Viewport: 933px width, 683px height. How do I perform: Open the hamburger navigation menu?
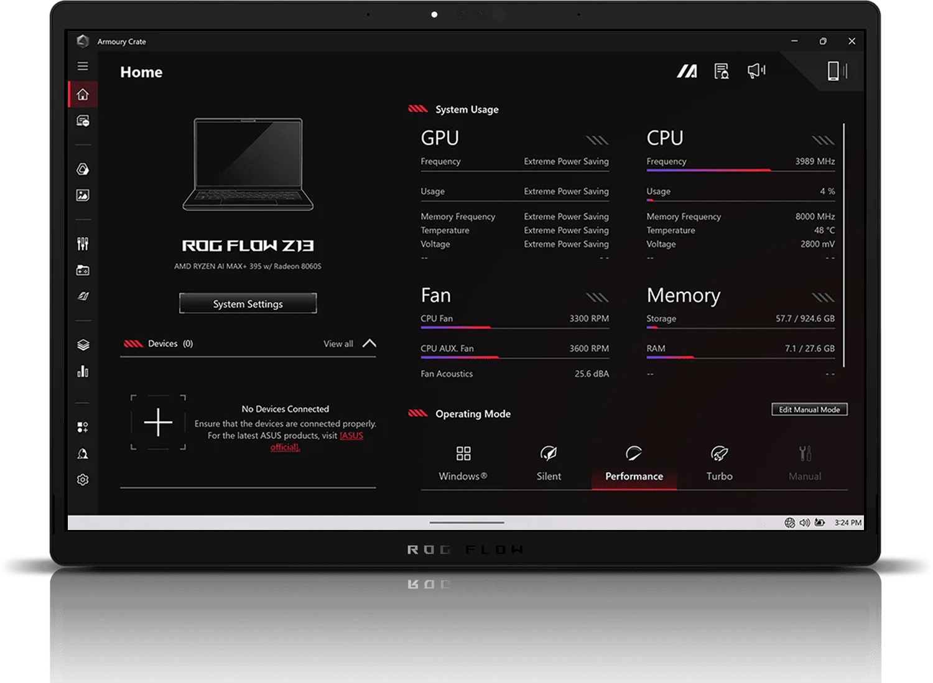[83, 66]
